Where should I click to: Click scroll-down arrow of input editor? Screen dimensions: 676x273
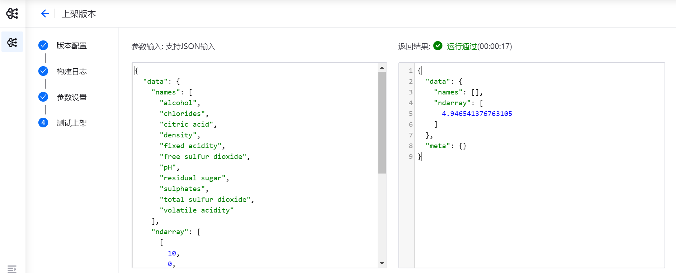(x=382, y=263)
